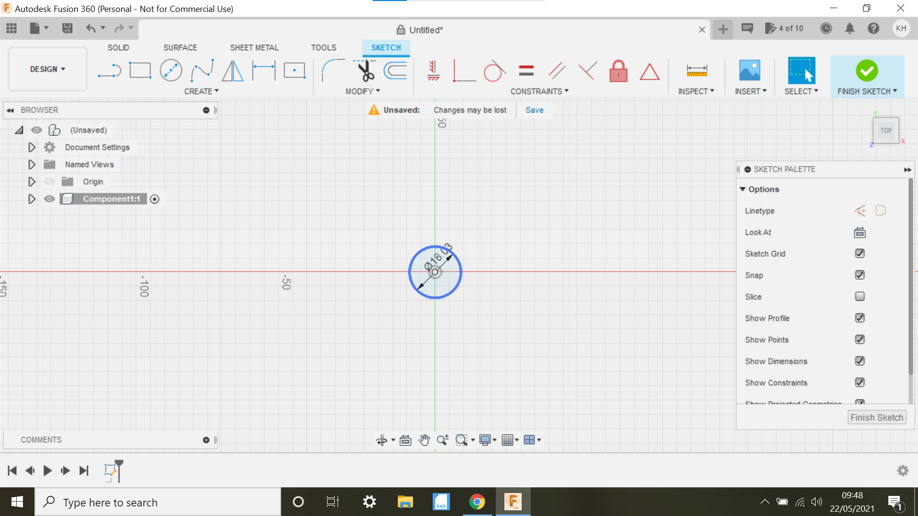Image resolution: width=918 pixels, height=516 pixels.
Task: Select the Circle sketch tool
Action: (x=171, y=70)
